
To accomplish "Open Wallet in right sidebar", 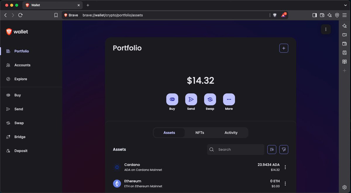I will click(345, 44).
